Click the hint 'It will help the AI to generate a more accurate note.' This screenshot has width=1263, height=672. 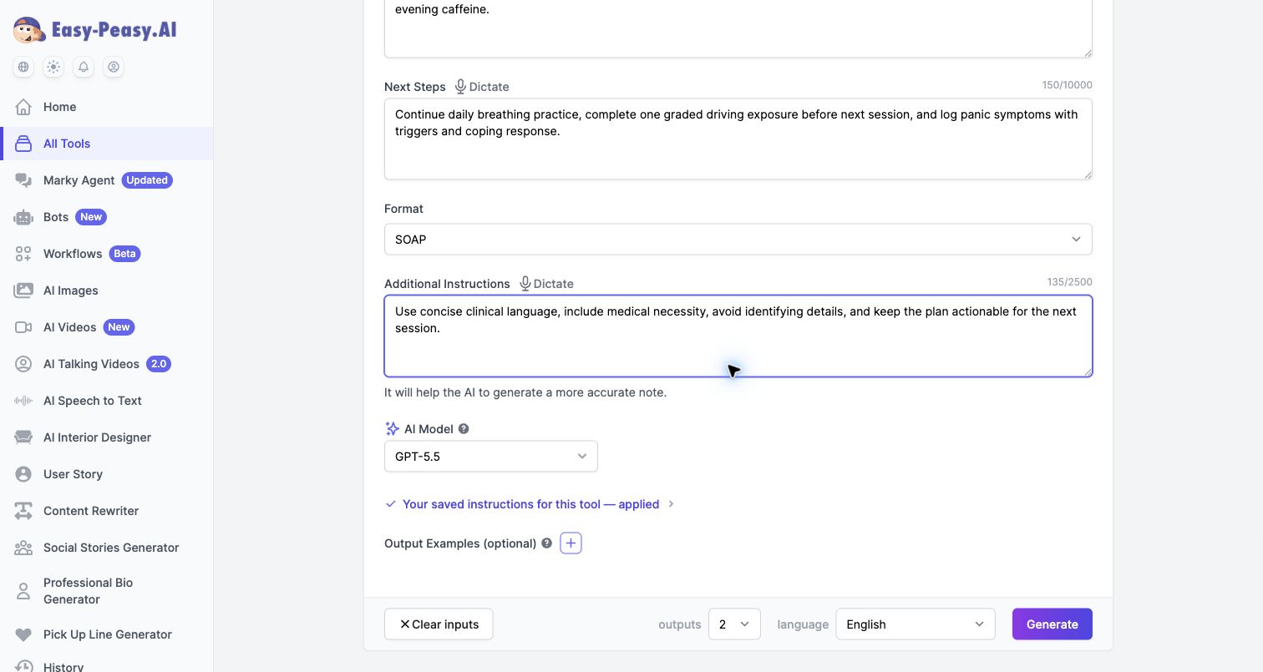(x=525, y=392)
